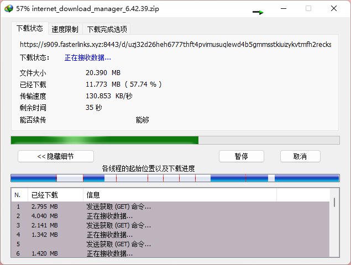Open the 速度限制 tab
Screen dimensions: 351x265
coord(65,29)
